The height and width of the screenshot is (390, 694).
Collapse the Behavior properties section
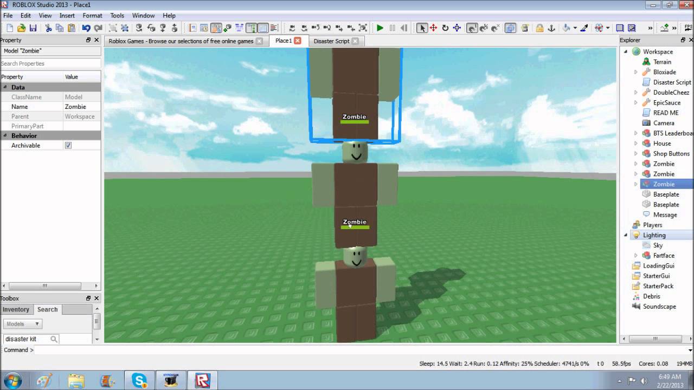pyautogui.click(x=5, y=136)
